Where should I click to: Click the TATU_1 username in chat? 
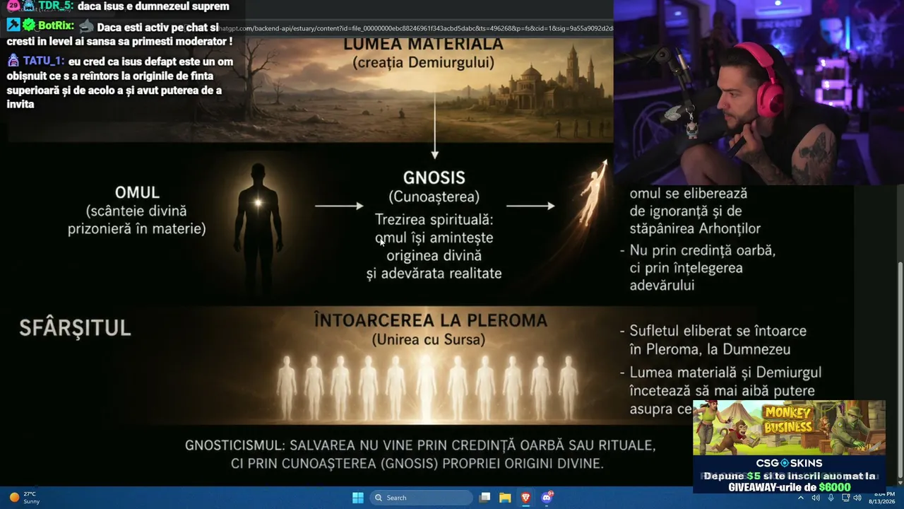tap(43, 62)
